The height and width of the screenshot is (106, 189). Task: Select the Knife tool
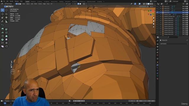click(3, 36)
